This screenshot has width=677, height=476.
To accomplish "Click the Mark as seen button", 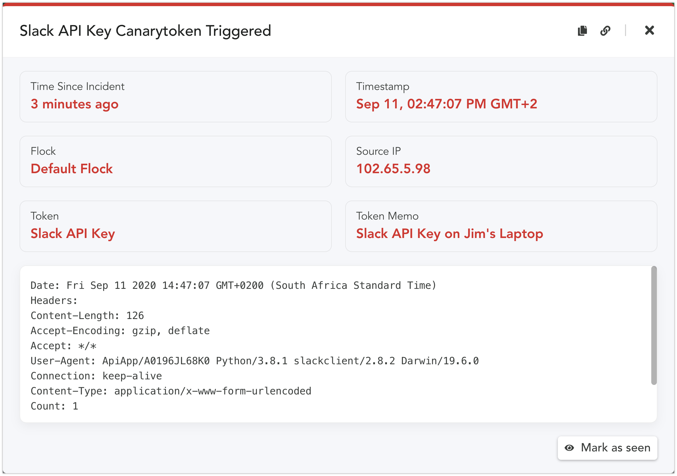I will 607,448.
